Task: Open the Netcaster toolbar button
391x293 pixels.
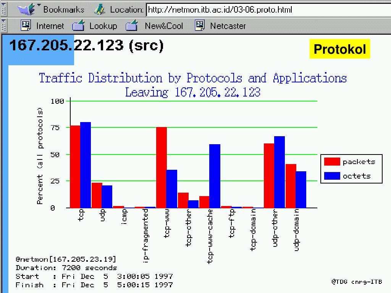Action: (228, 26)
